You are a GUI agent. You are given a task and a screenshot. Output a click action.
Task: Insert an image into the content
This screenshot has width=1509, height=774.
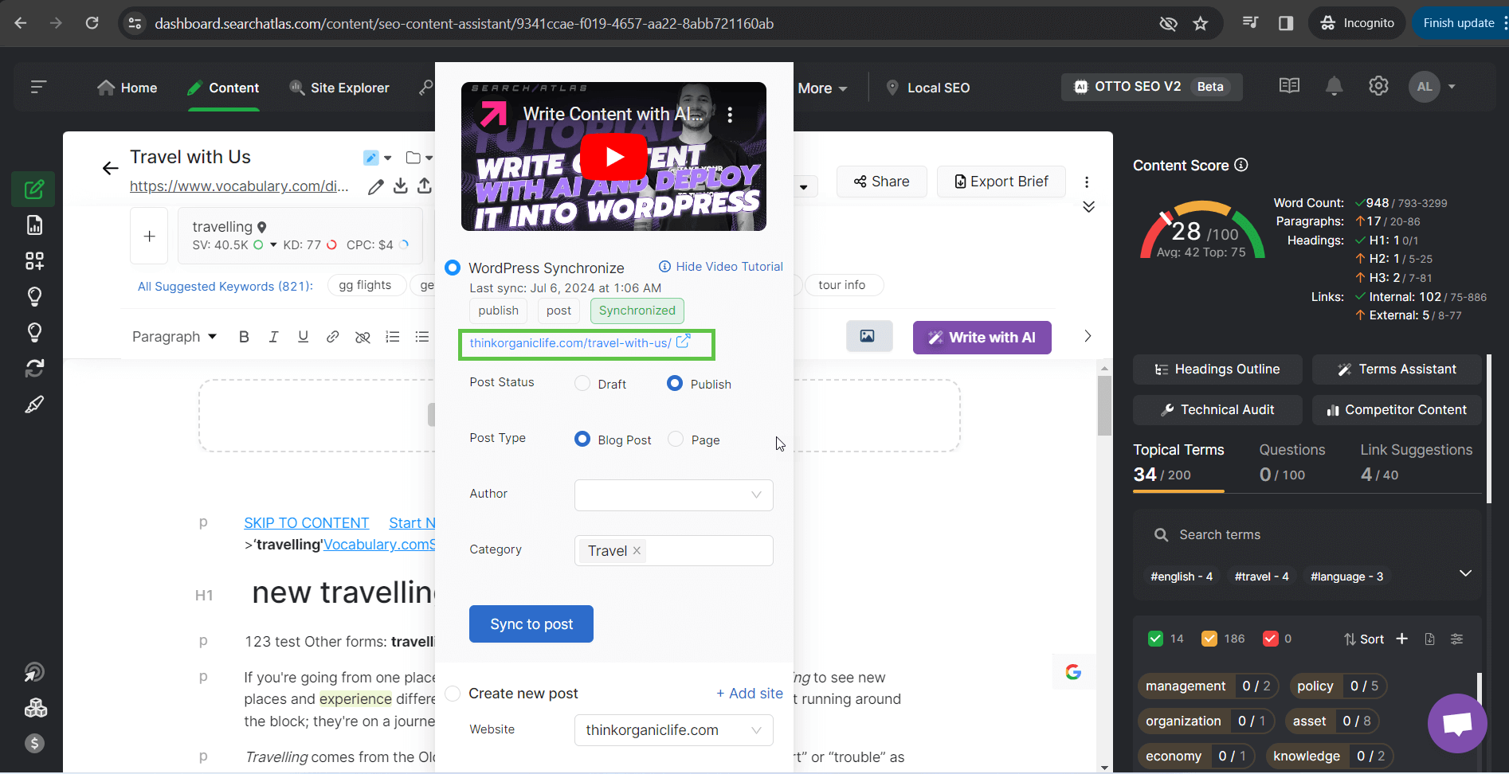(868, 336)
